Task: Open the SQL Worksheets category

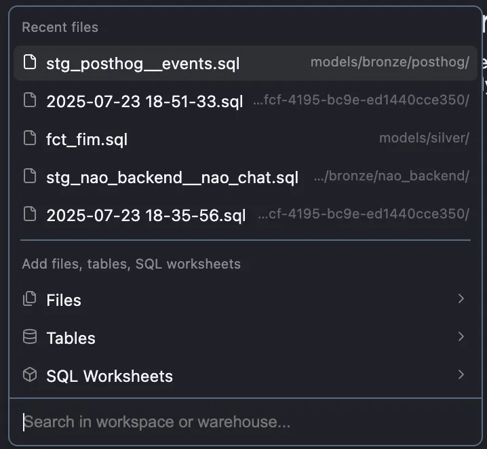Action: [x=109, y=376]
